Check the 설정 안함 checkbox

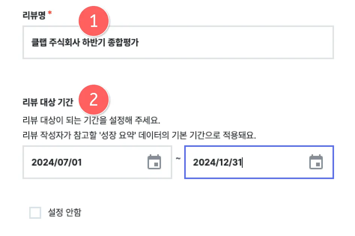(x=35, y=213)
